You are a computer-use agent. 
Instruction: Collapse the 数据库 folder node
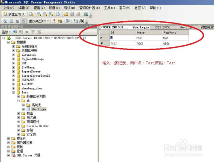point(9,42)
